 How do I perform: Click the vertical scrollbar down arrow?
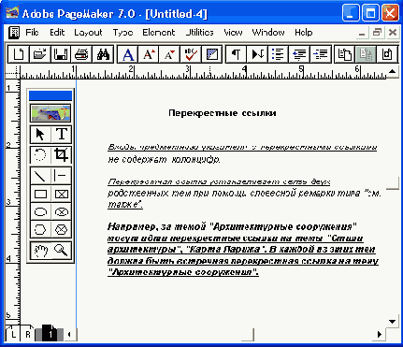(393, 322)
